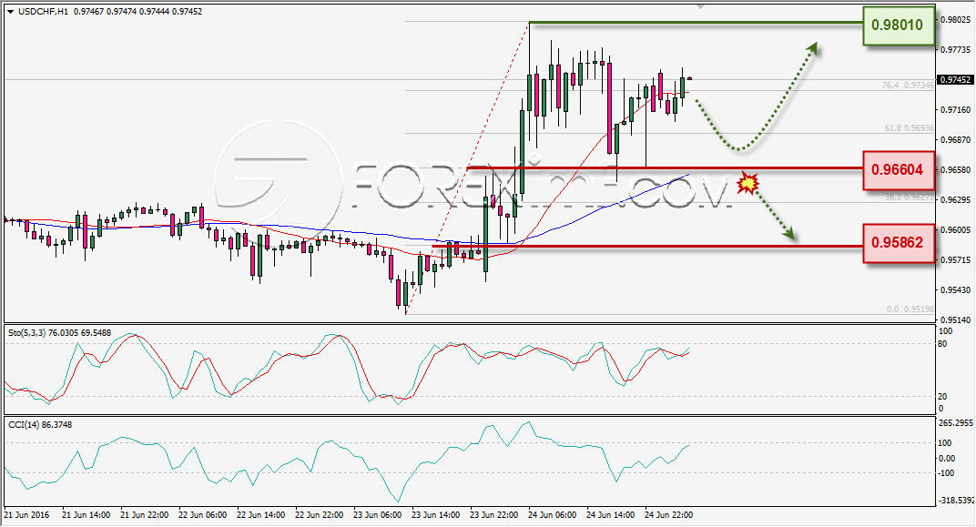Click CCI scale value -100
This screenshot has height=527, width=976.
(x=945, y=473)
